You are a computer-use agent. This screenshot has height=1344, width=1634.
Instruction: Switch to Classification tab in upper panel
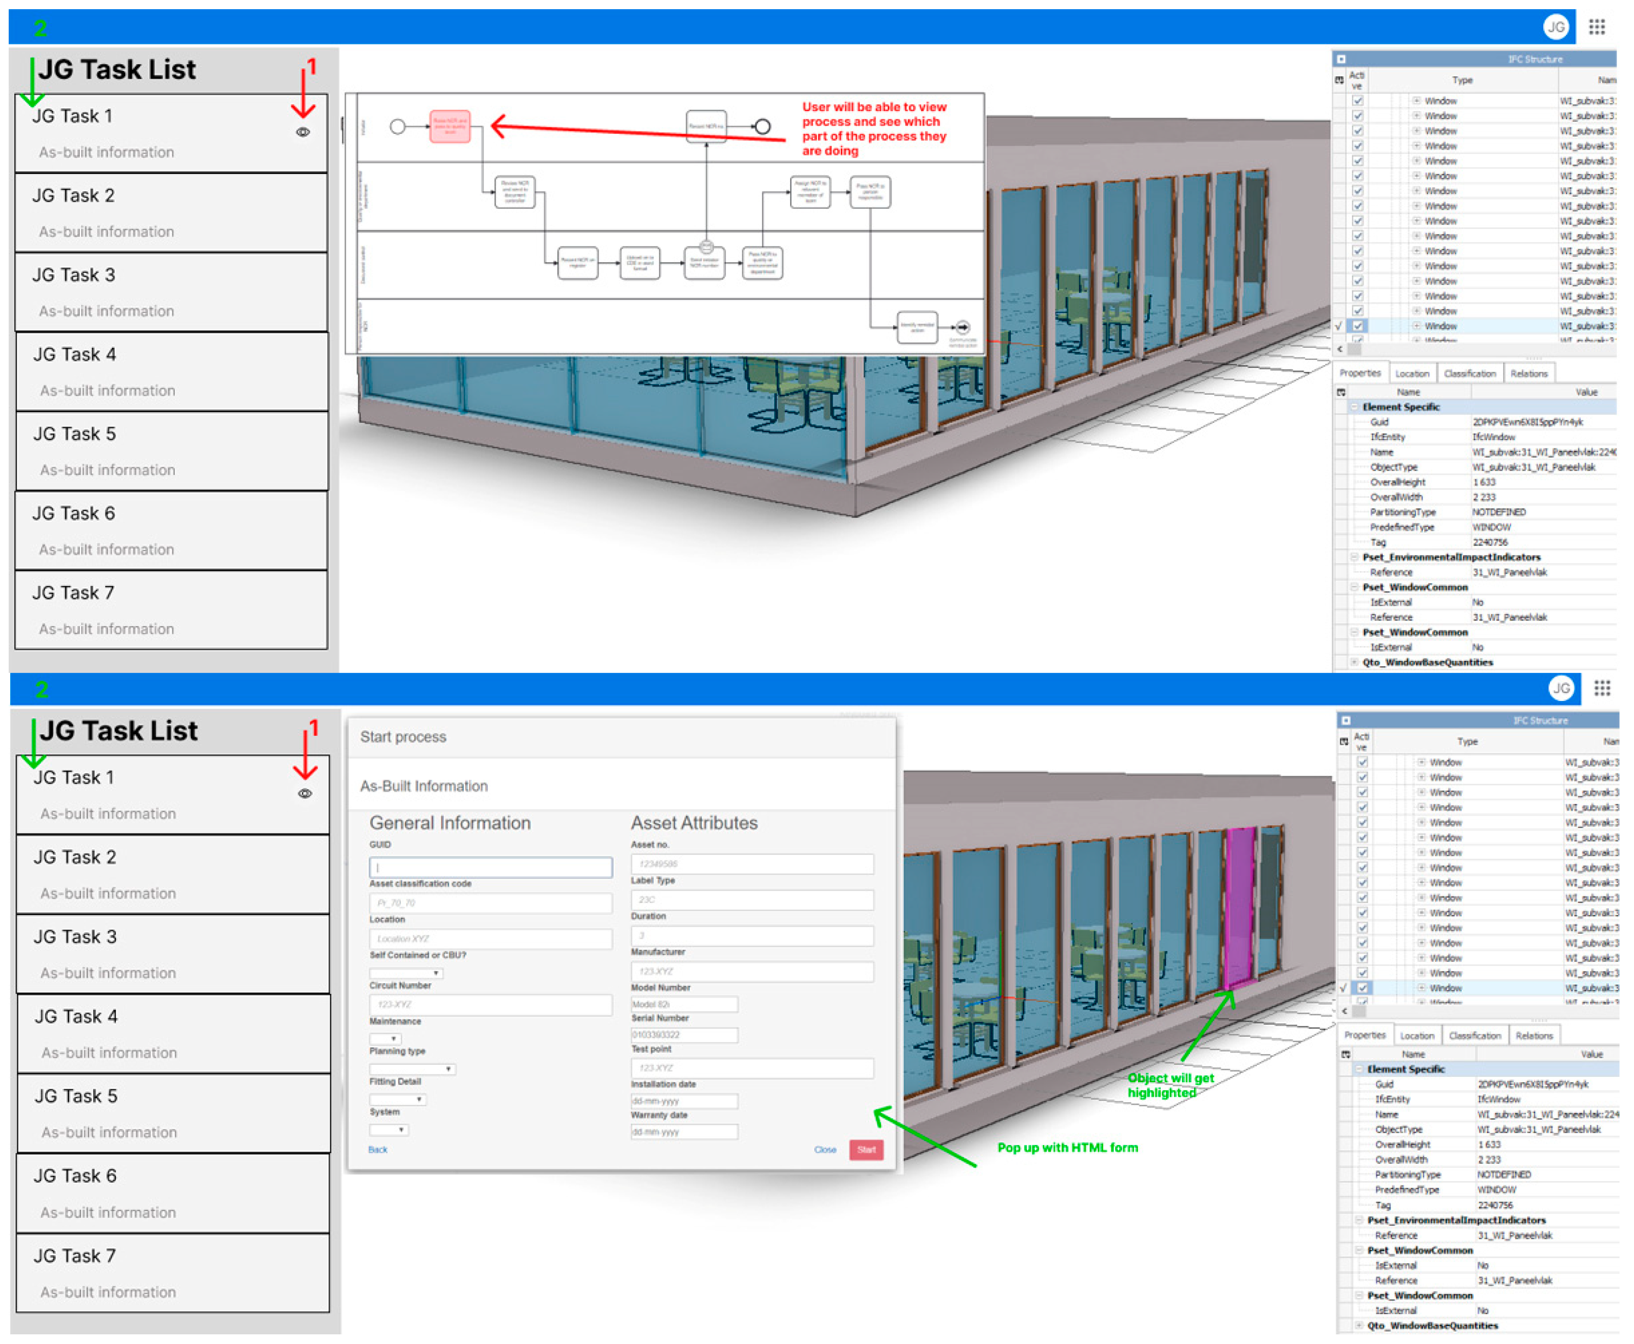click(x=1470, y=374)
